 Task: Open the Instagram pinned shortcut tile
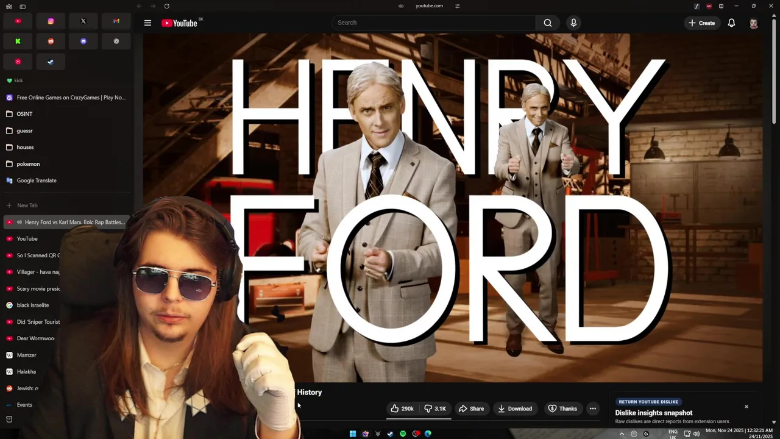coord(51,21)
